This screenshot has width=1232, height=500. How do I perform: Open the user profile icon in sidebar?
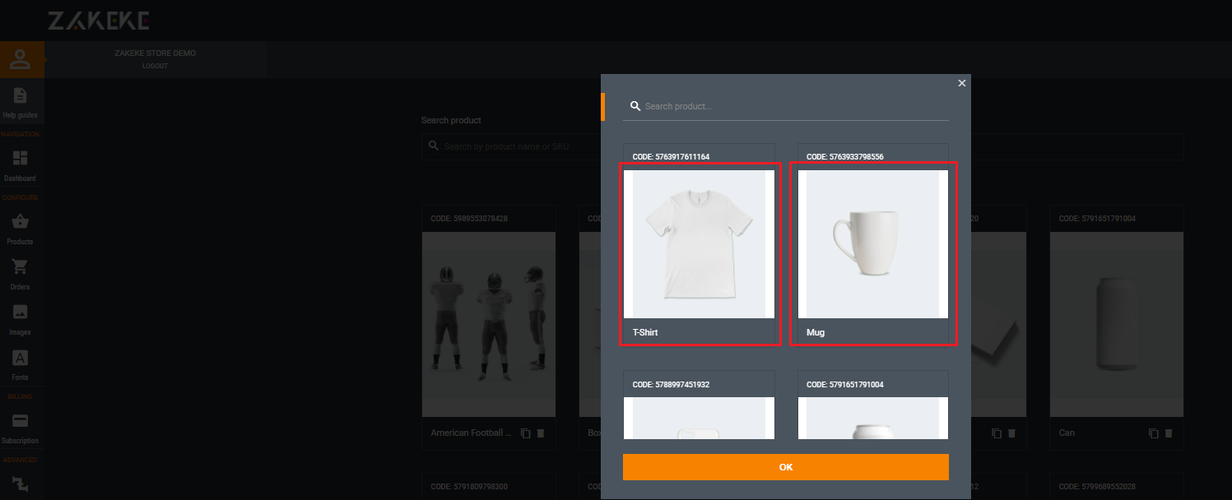[x=21, y=59]
